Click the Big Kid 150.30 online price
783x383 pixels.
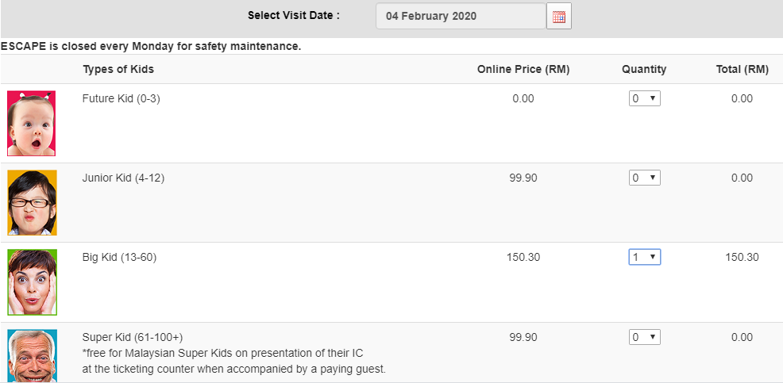click(523, 257)
